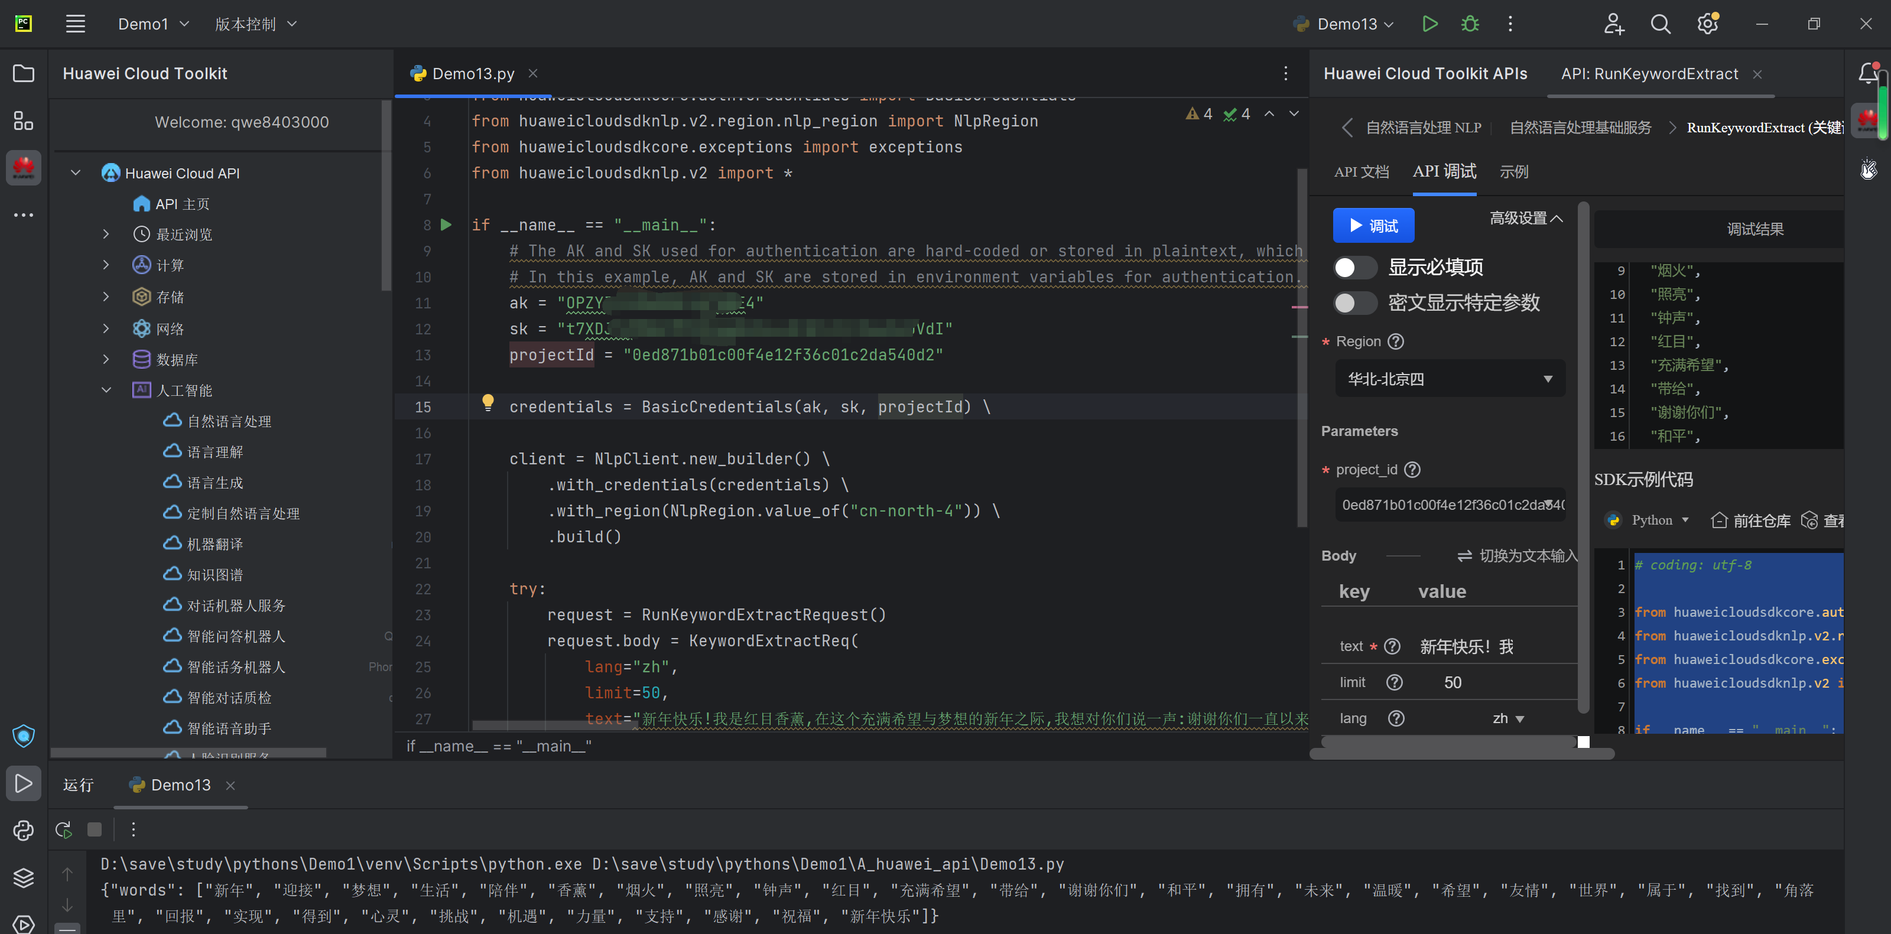Start debugging with the bug icon
Image resolution: width=1891 pixels, height=934 pixels.
1470,24
